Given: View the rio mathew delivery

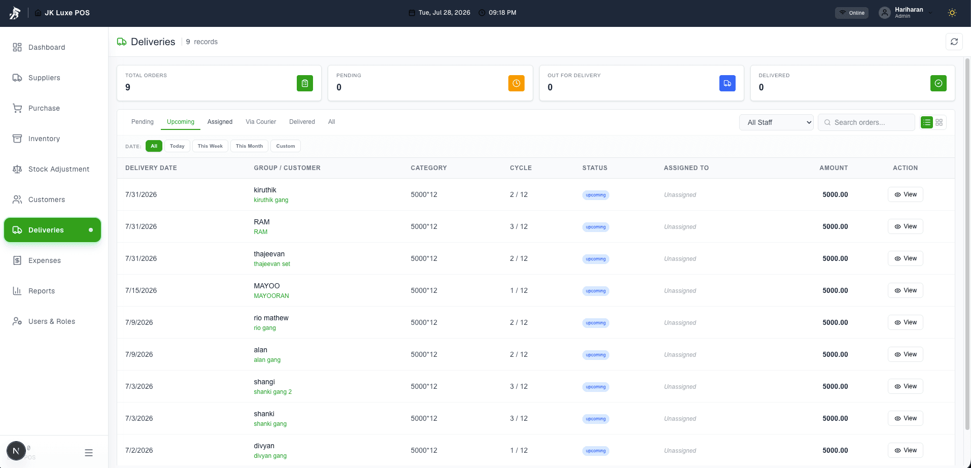Looking at the screenshot, I should [905, 322].
